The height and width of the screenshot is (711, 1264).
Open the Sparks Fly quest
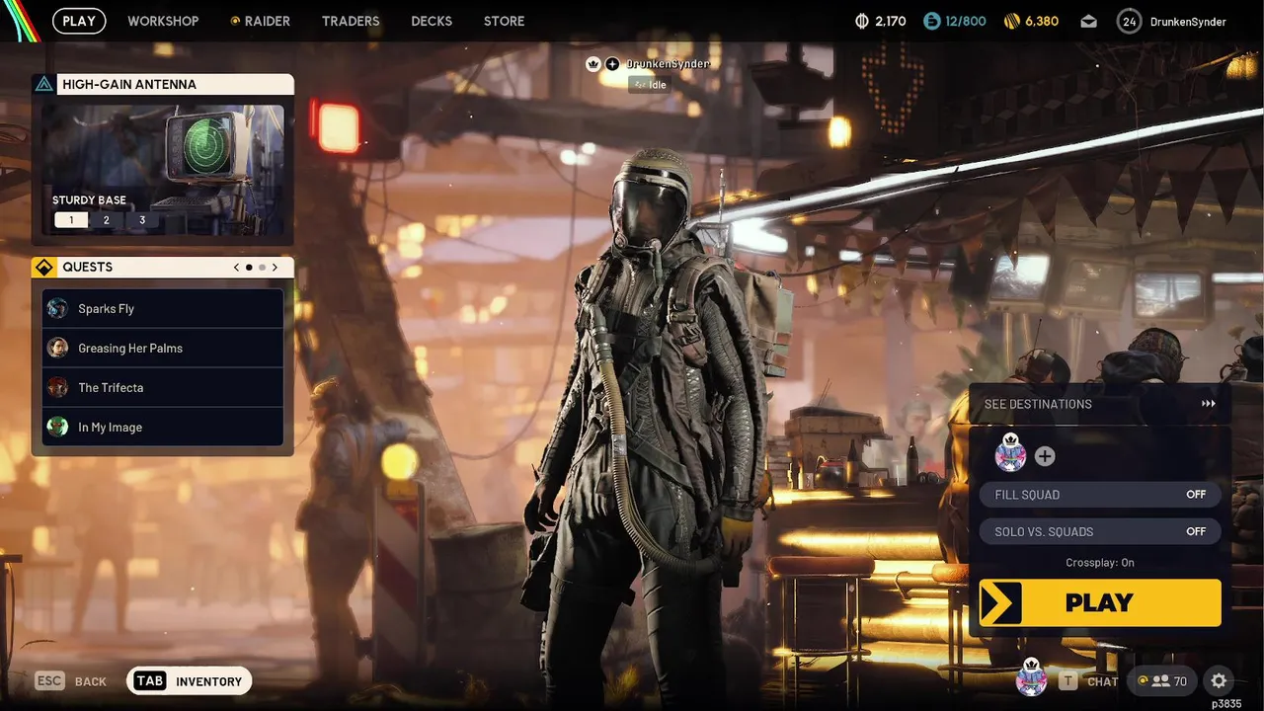tap(163, 308)
